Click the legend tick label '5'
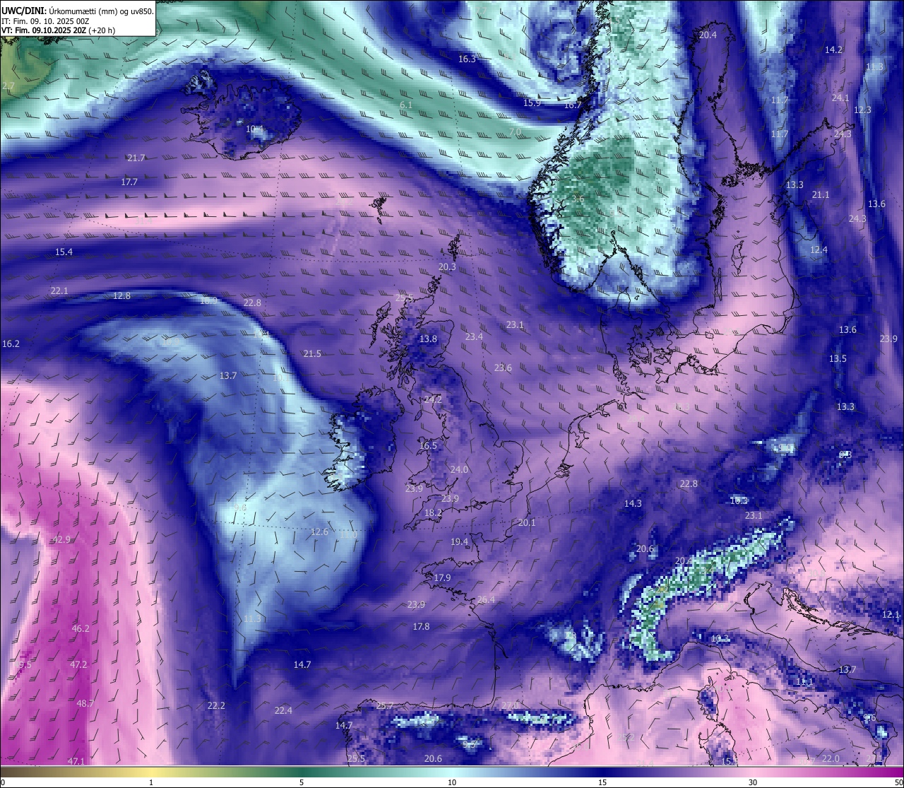The height and width of the screenshot is (788, 904). 302,782
